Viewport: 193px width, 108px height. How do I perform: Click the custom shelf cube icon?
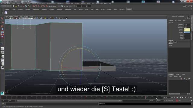tap(6, 13)
